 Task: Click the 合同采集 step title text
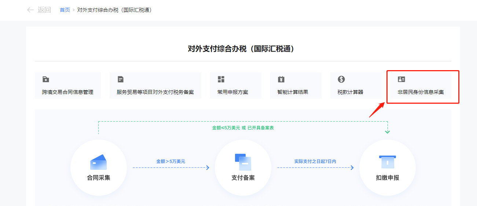(x=98, y=178)
